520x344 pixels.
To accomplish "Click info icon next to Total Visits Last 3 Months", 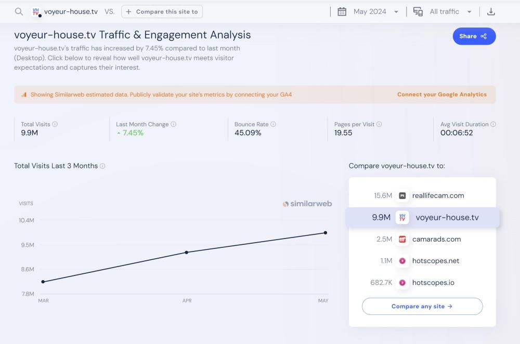I will click(x=102, y=166).
